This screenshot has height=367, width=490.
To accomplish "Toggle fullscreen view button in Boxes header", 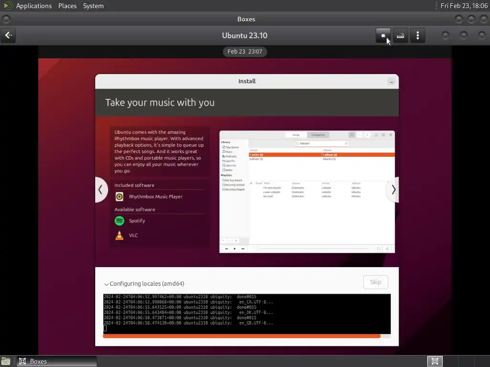I will (x=383, y=35).
